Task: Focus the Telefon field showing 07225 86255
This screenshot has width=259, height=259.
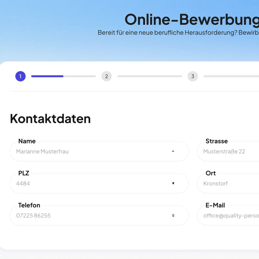Action: pos(99,215)
